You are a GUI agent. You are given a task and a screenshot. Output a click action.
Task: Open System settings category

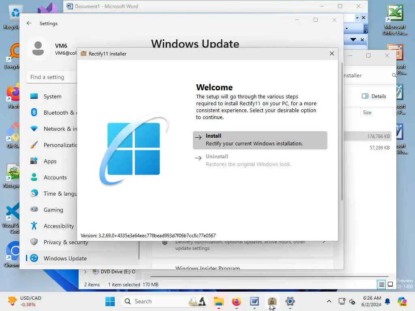tap(52, 96)
